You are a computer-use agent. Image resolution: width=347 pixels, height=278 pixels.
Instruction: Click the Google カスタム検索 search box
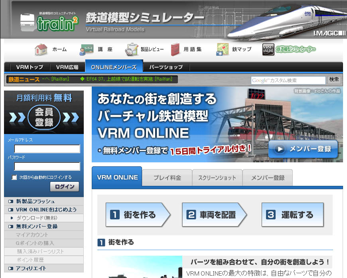click(x=288, y=80)
